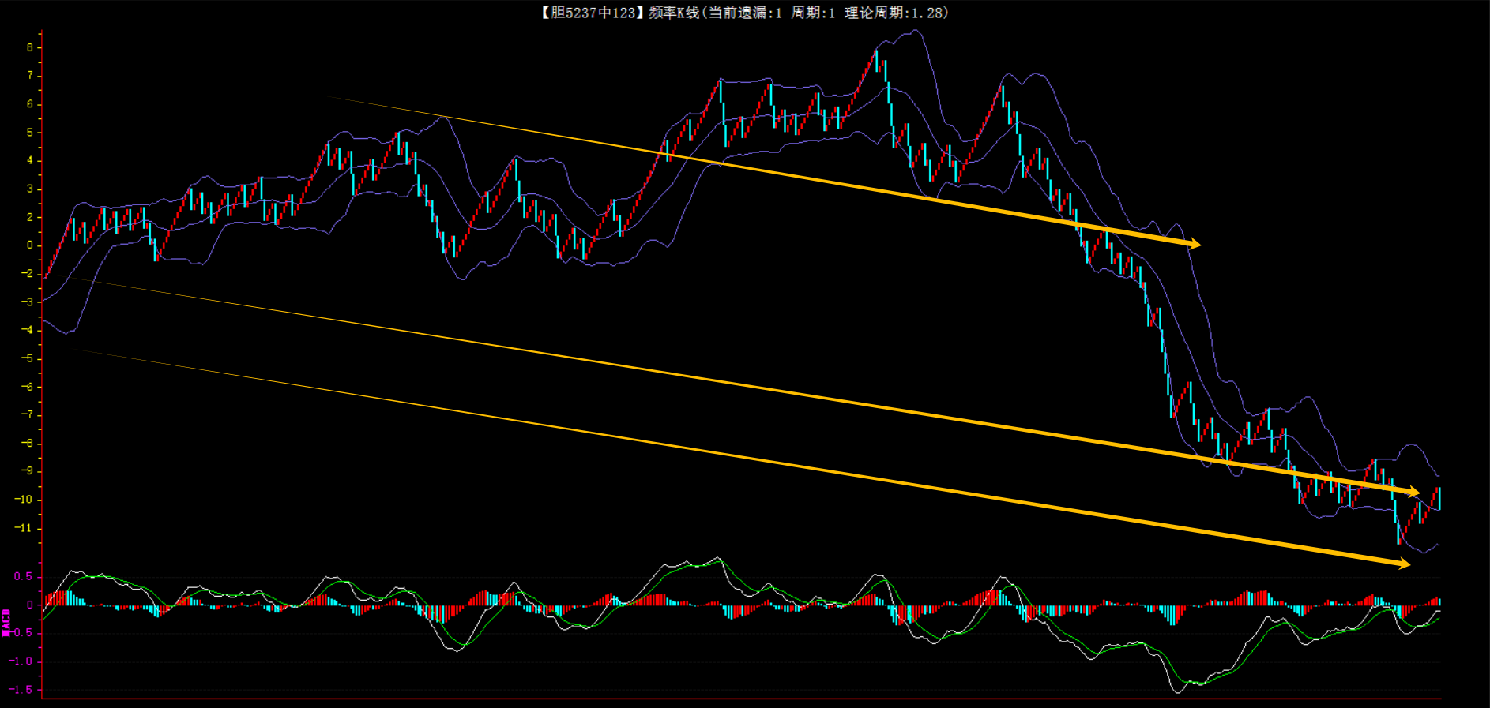Select the -1.5 label on the MACD axis
Image resolution: width=1490 pixels, height=708 pixels.
21,690
